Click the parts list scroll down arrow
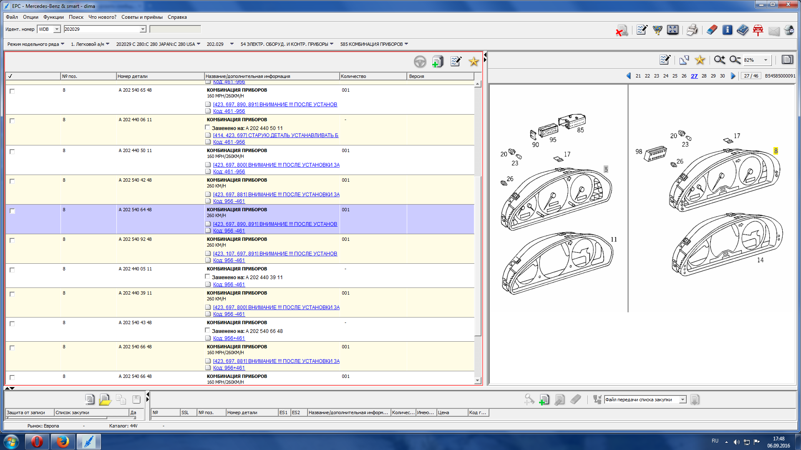 click(478, 380)
